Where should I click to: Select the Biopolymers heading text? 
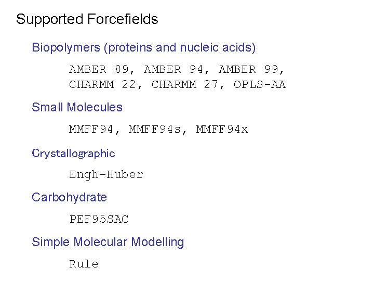143,47
